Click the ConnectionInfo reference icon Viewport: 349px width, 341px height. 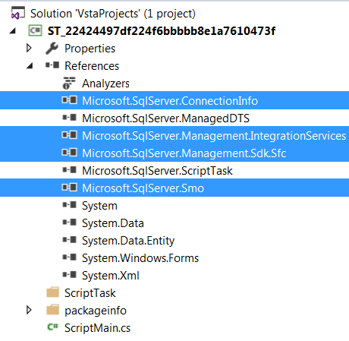click(70, 100)
